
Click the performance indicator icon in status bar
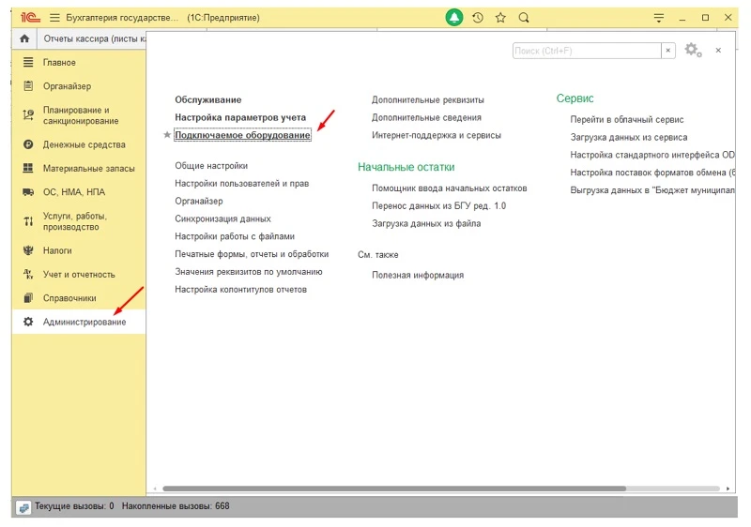pyautogui.click(x=23, y=506)
